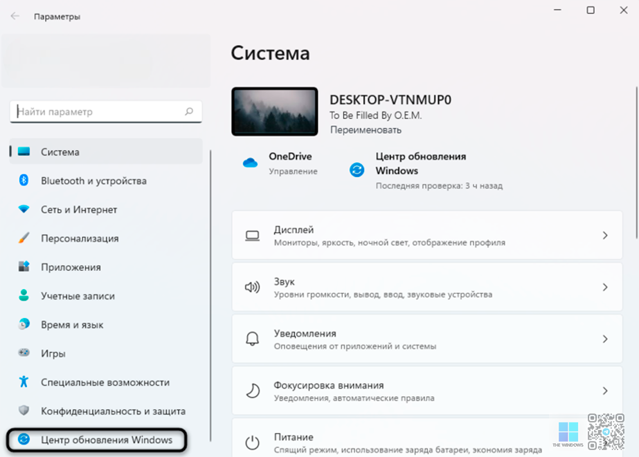Click the search magnifier icon
The height and width of the screenshot is (457, 639).
click(x=189, y=111)
